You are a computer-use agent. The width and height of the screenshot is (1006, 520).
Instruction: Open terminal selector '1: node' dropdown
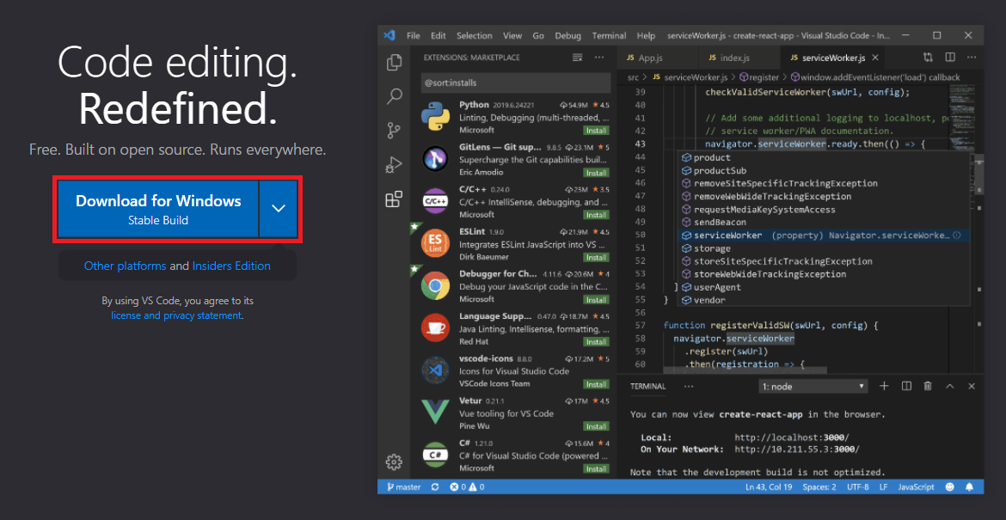click(x=813, y=387)
